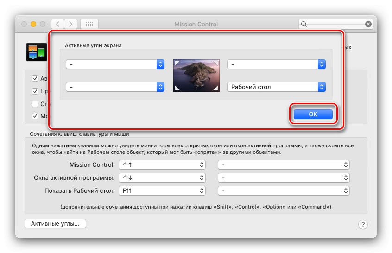The height and width of the screenshot is (253, 392).
Task: Toggle the first checkbox starting with Ав
Action: click(35, 78)
